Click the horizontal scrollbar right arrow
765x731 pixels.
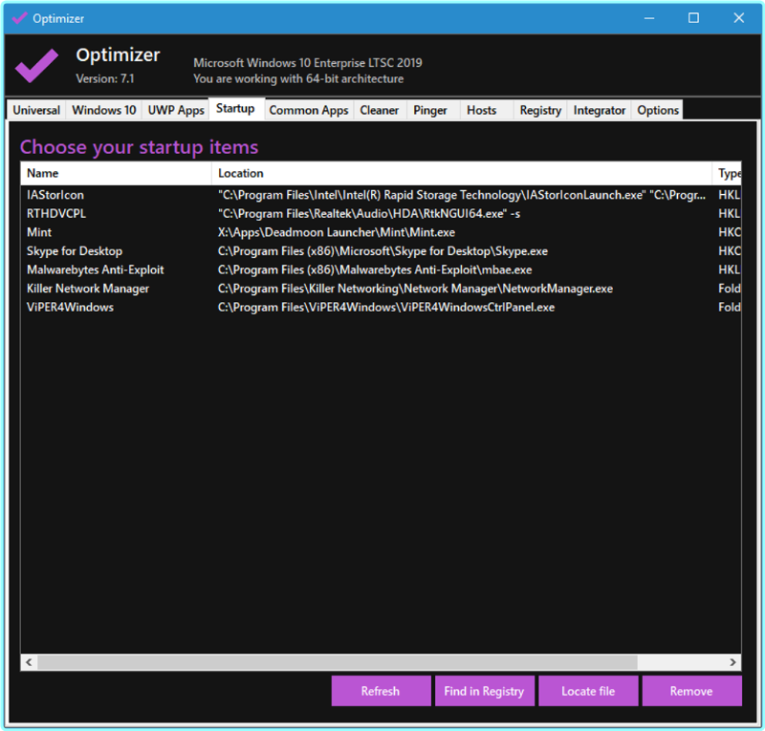click(732, 662)
